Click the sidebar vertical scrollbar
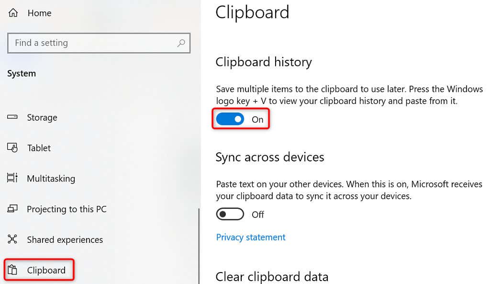 (x=199, y=246)
